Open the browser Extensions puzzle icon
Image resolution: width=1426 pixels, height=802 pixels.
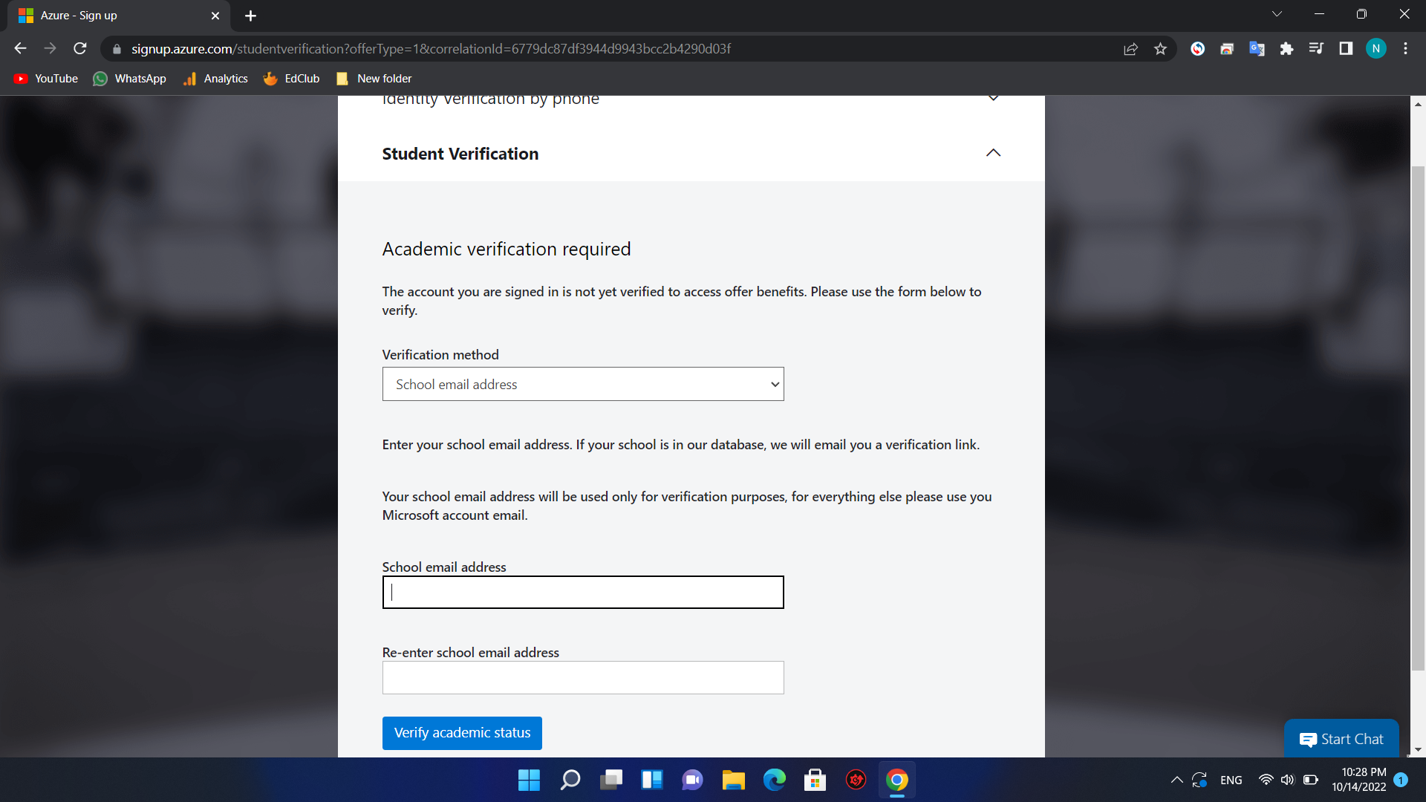[1286, 49]
